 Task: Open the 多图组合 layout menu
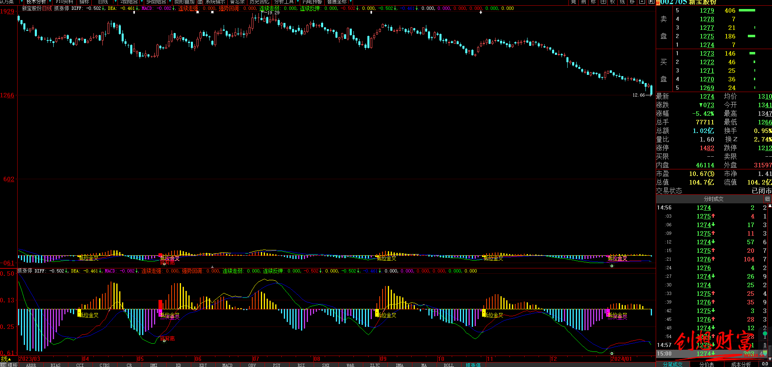(x=156, y=2)
